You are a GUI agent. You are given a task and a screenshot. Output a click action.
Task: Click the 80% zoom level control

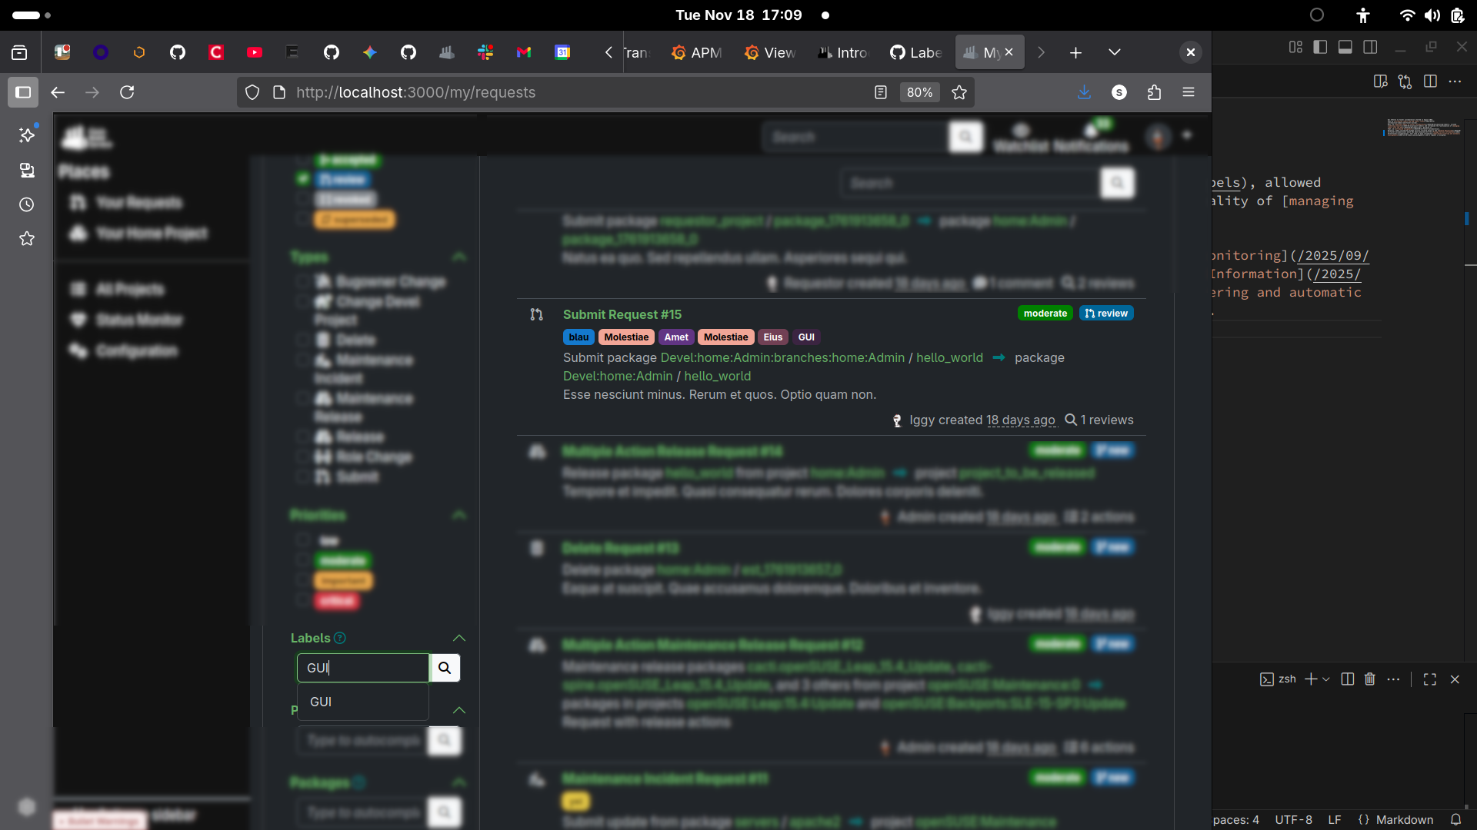coord(920,92)
